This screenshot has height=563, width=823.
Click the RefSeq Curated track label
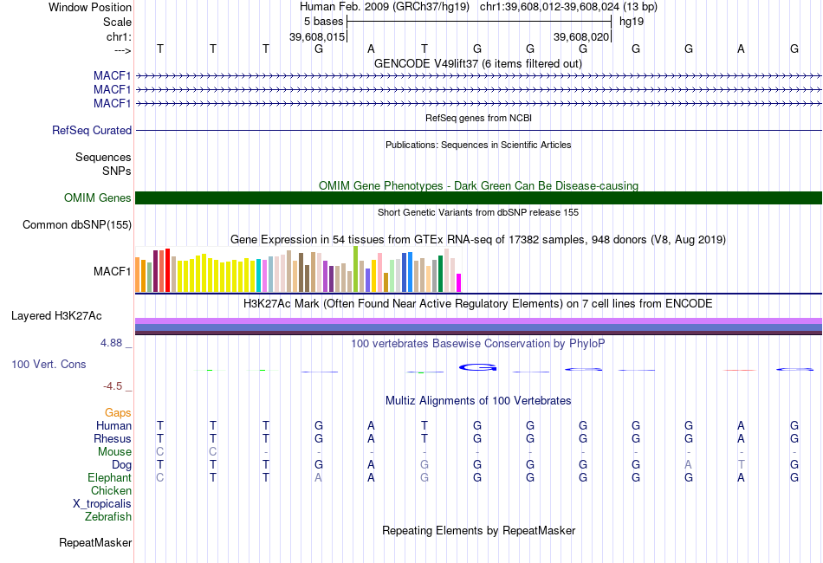pyautogui.click(x=92, y=130)
